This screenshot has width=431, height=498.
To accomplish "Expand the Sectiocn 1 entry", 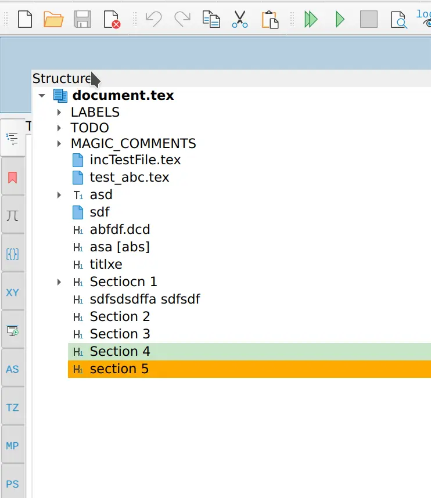I will [x=59, y=282].
